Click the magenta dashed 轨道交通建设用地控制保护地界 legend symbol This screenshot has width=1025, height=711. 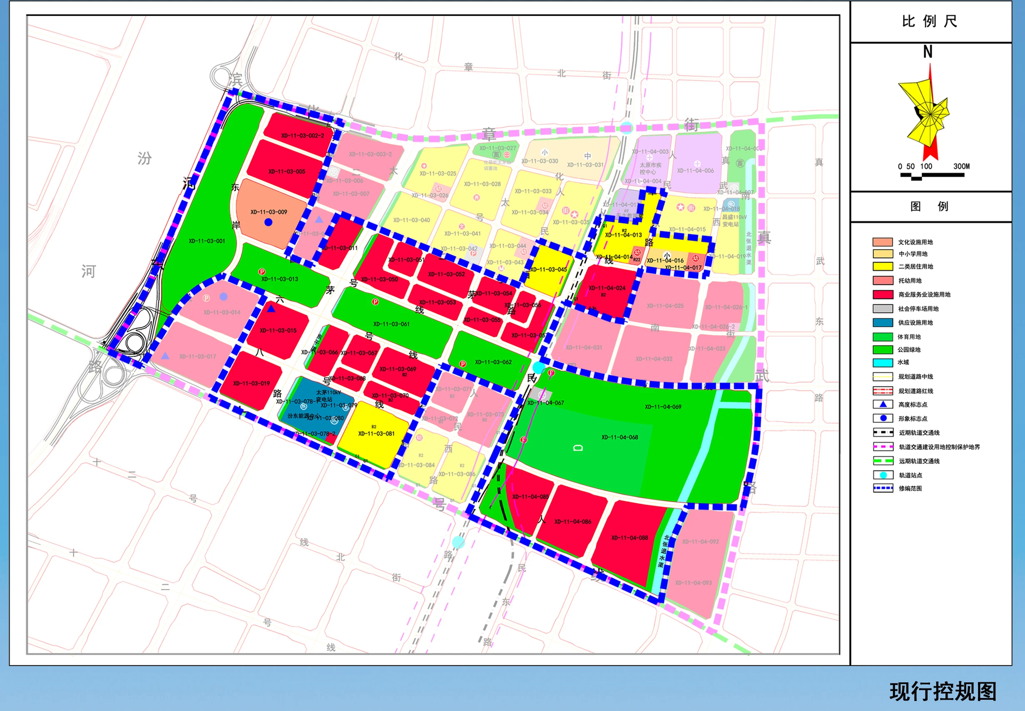pyautogui.click(x=883, y=446)
